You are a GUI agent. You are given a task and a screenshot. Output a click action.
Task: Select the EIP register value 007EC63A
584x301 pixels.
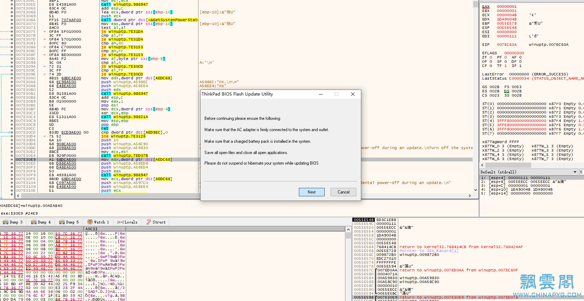pos(506,45)
